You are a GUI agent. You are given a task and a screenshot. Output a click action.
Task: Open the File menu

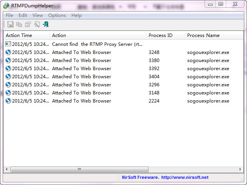point(9,15)
